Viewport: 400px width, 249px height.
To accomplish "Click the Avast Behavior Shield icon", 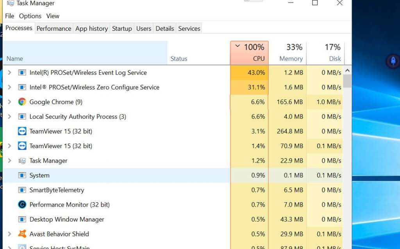I will (23, 234).
